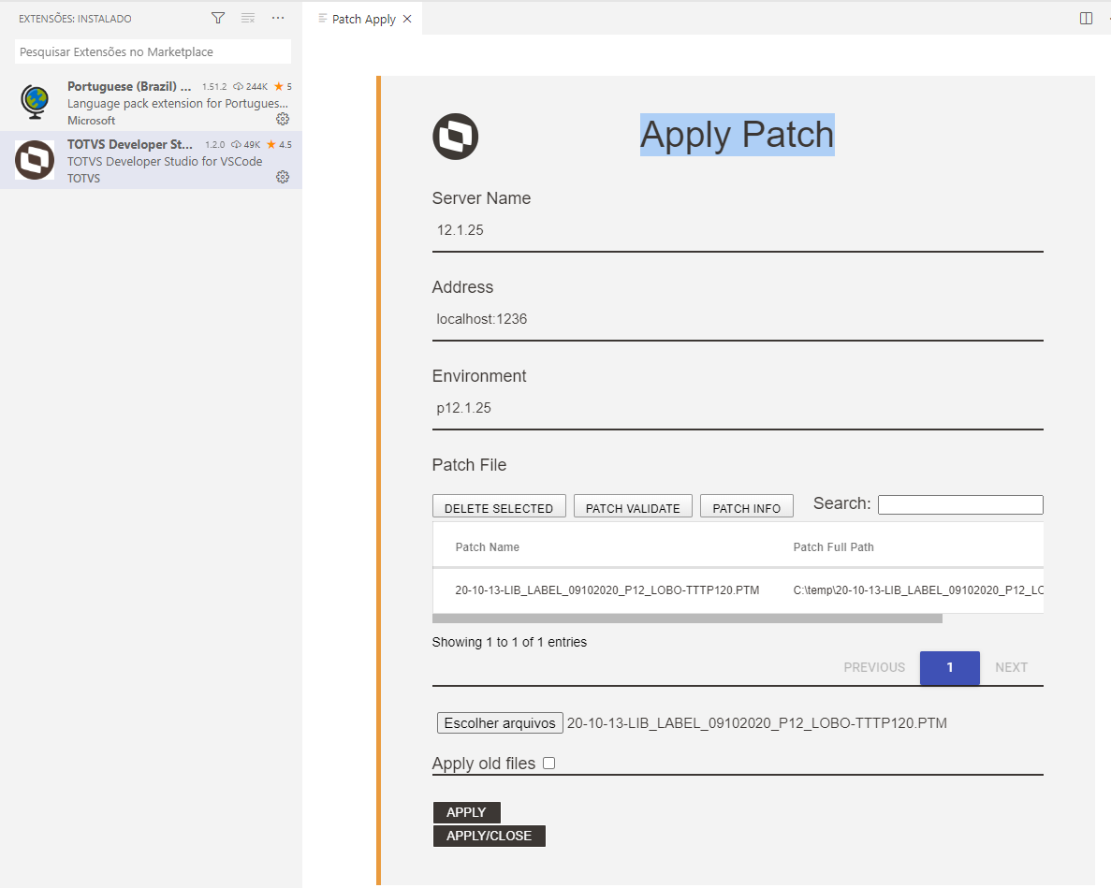Click the 4.5 star rating of TOTVS extension

279,144
